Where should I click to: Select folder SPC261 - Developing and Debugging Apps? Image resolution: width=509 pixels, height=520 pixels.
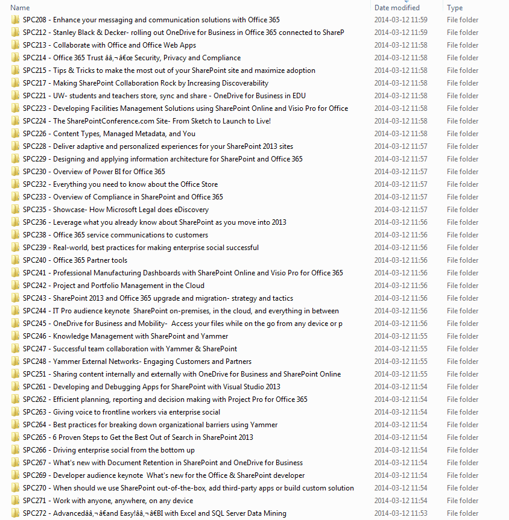point(151,387)
